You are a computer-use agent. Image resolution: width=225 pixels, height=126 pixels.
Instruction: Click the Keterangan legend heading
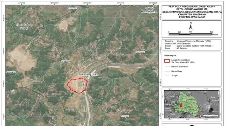point(171,55)
